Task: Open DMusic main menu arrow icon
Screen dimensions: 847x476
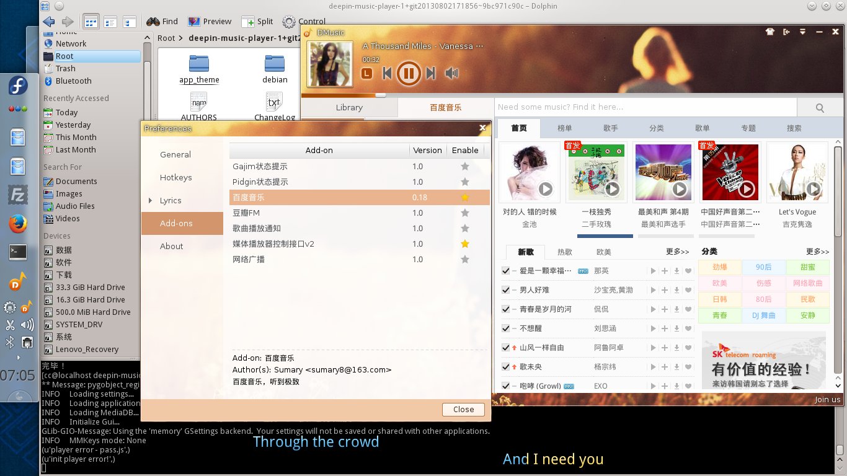Action: 802,32
